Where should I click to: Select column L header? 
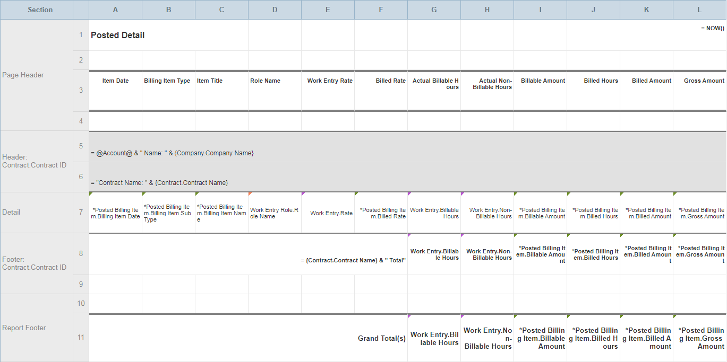pyautogui.click(x=699, y=10)
